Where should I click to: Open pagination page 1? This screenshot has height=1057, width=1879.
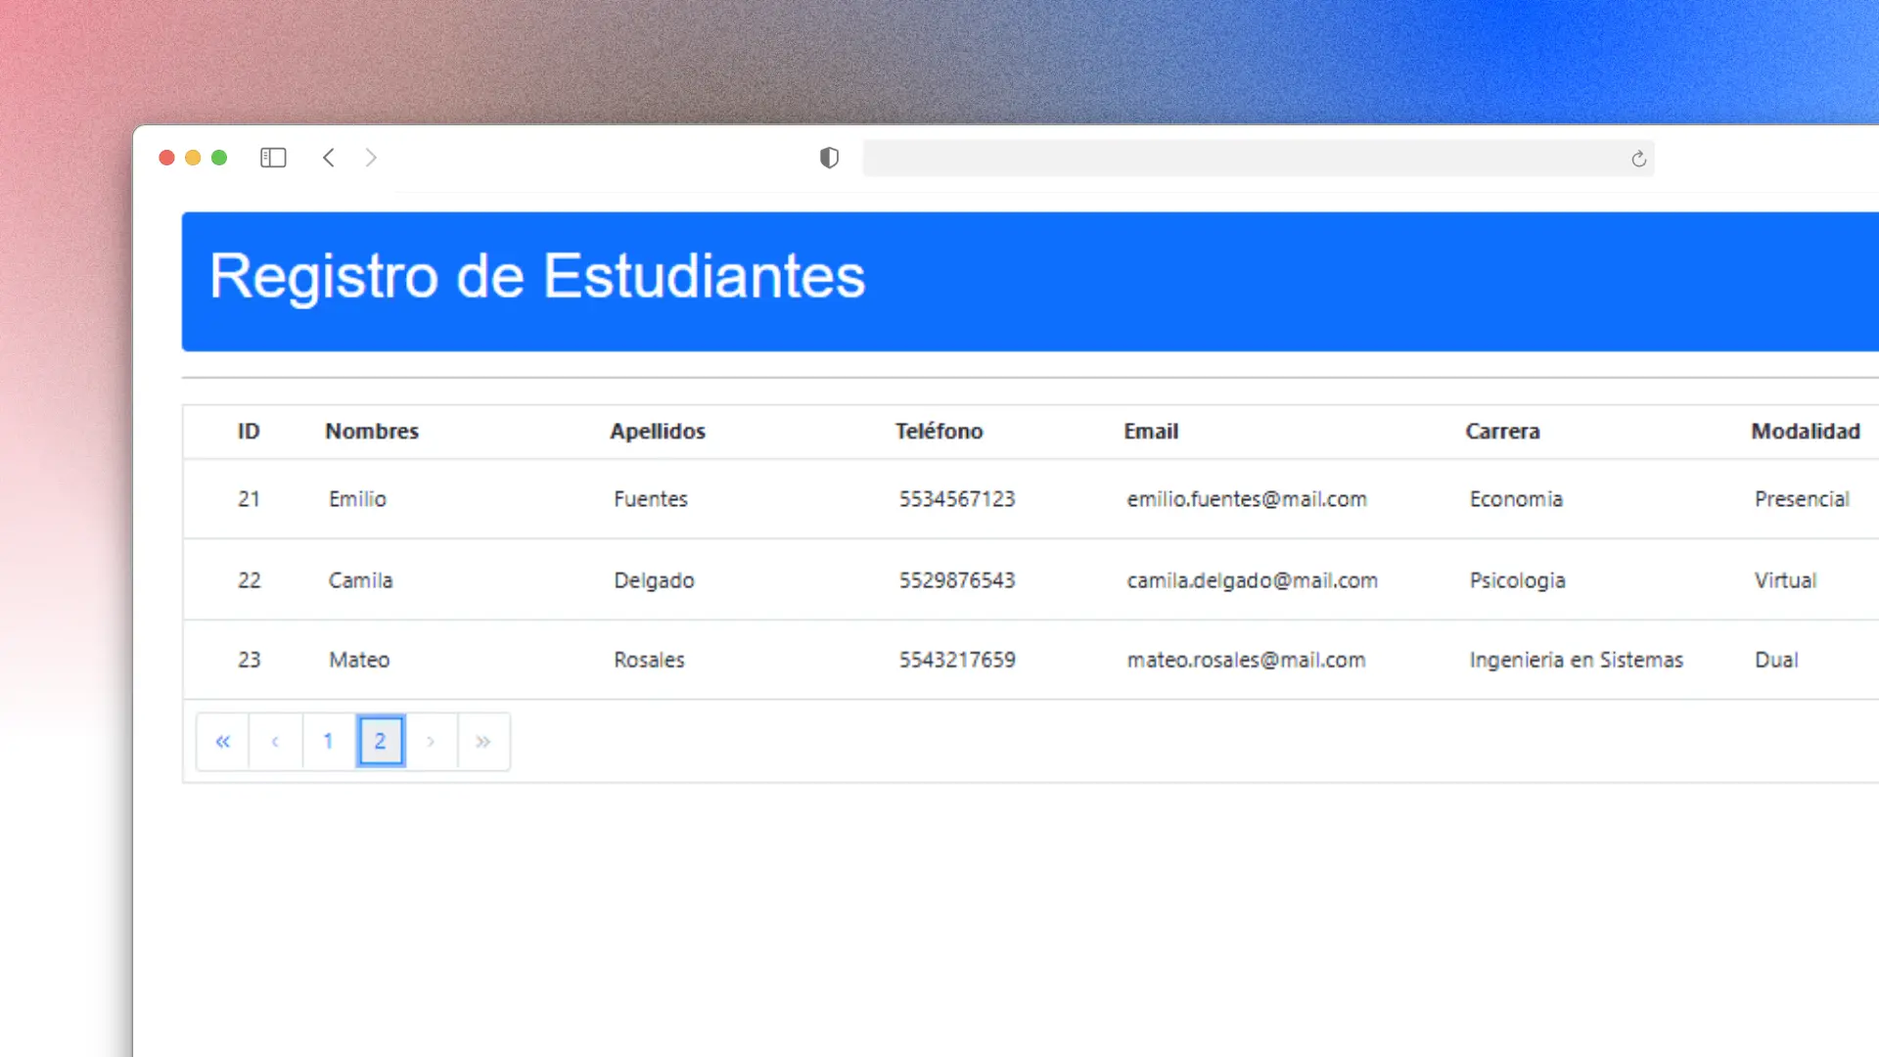tap(328, 741)
